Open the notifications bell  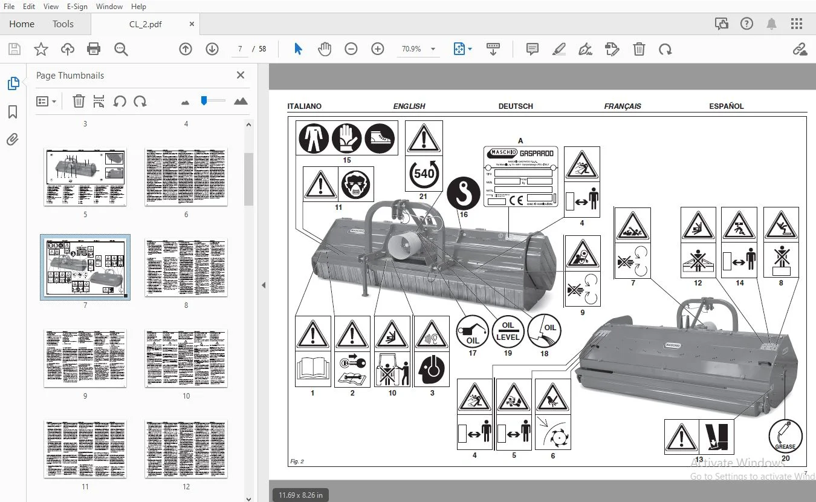(772, 24)
